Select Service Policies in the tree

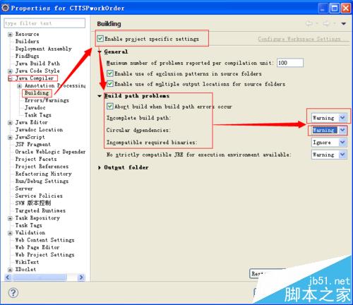coord(39,196)
